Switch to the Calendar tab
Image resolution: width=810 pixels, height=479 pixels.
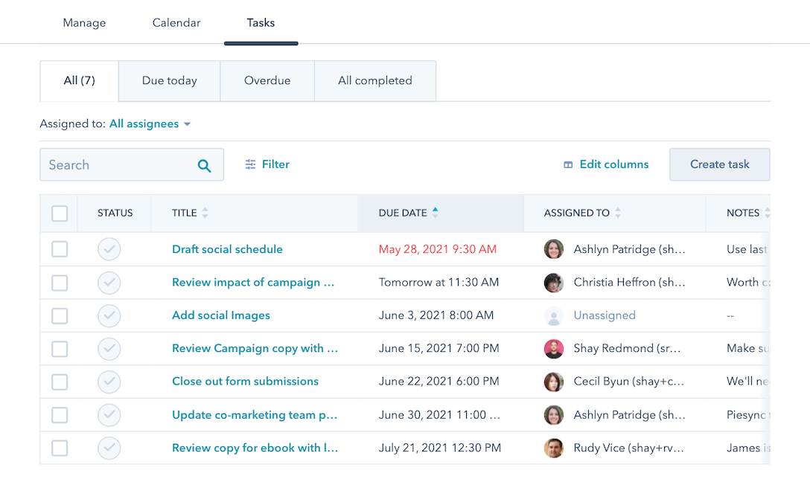pos(176,23)
